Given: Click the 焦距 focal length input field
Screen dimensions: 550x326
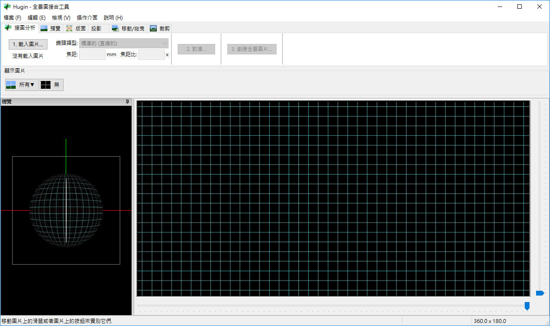Looking at the screenshot, I should pos(92,54).
